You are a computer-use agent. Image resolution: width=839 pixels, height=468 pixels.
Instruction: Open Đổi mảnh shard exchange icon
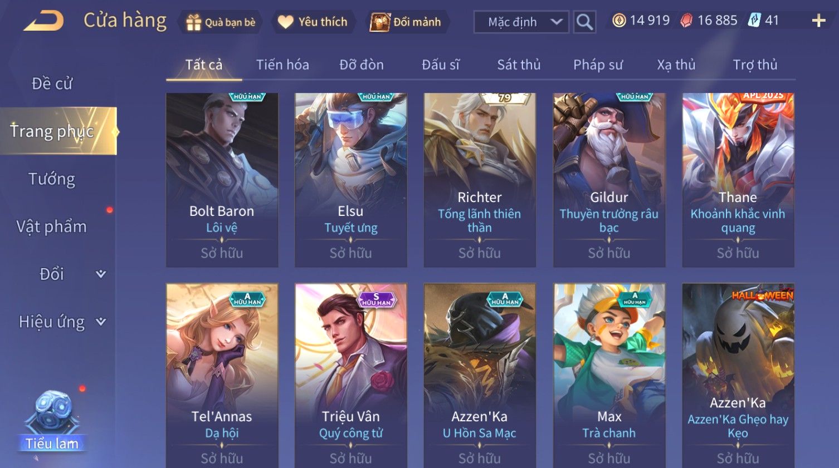[x=380, y=22]
